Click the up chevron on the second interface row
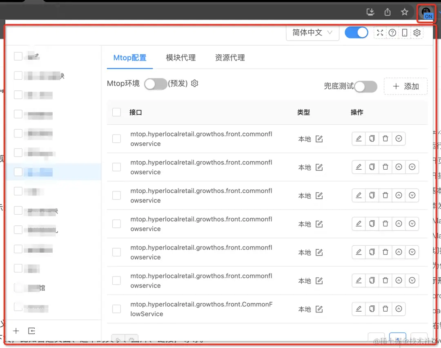This screenshot has width=441, height=348. pos(399,167)
